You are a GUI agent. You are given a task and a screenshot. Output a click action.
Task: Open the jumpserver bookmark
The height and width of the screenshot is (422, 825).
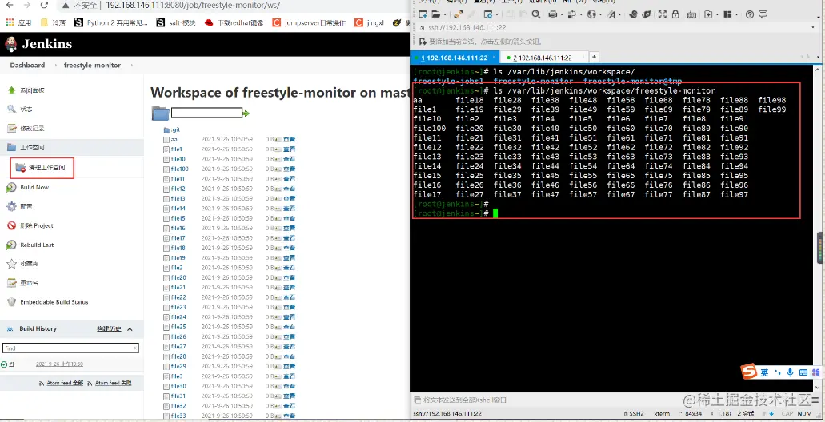point(309,22)
